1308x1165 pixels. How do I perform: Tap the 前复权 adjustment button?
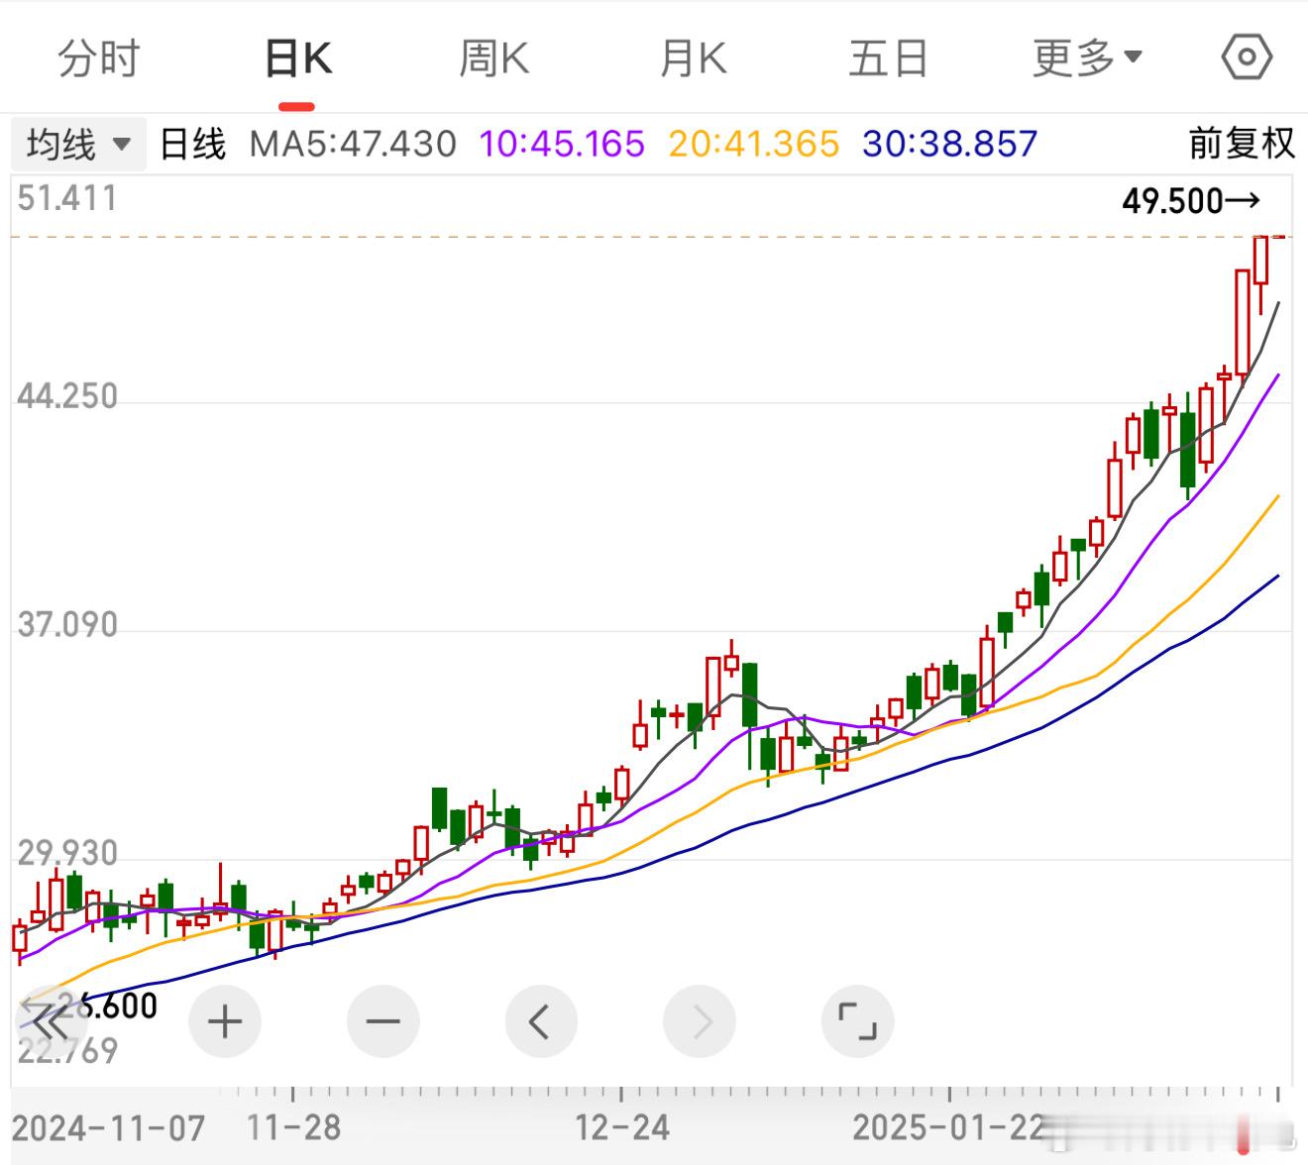(x=1242, y=145)
